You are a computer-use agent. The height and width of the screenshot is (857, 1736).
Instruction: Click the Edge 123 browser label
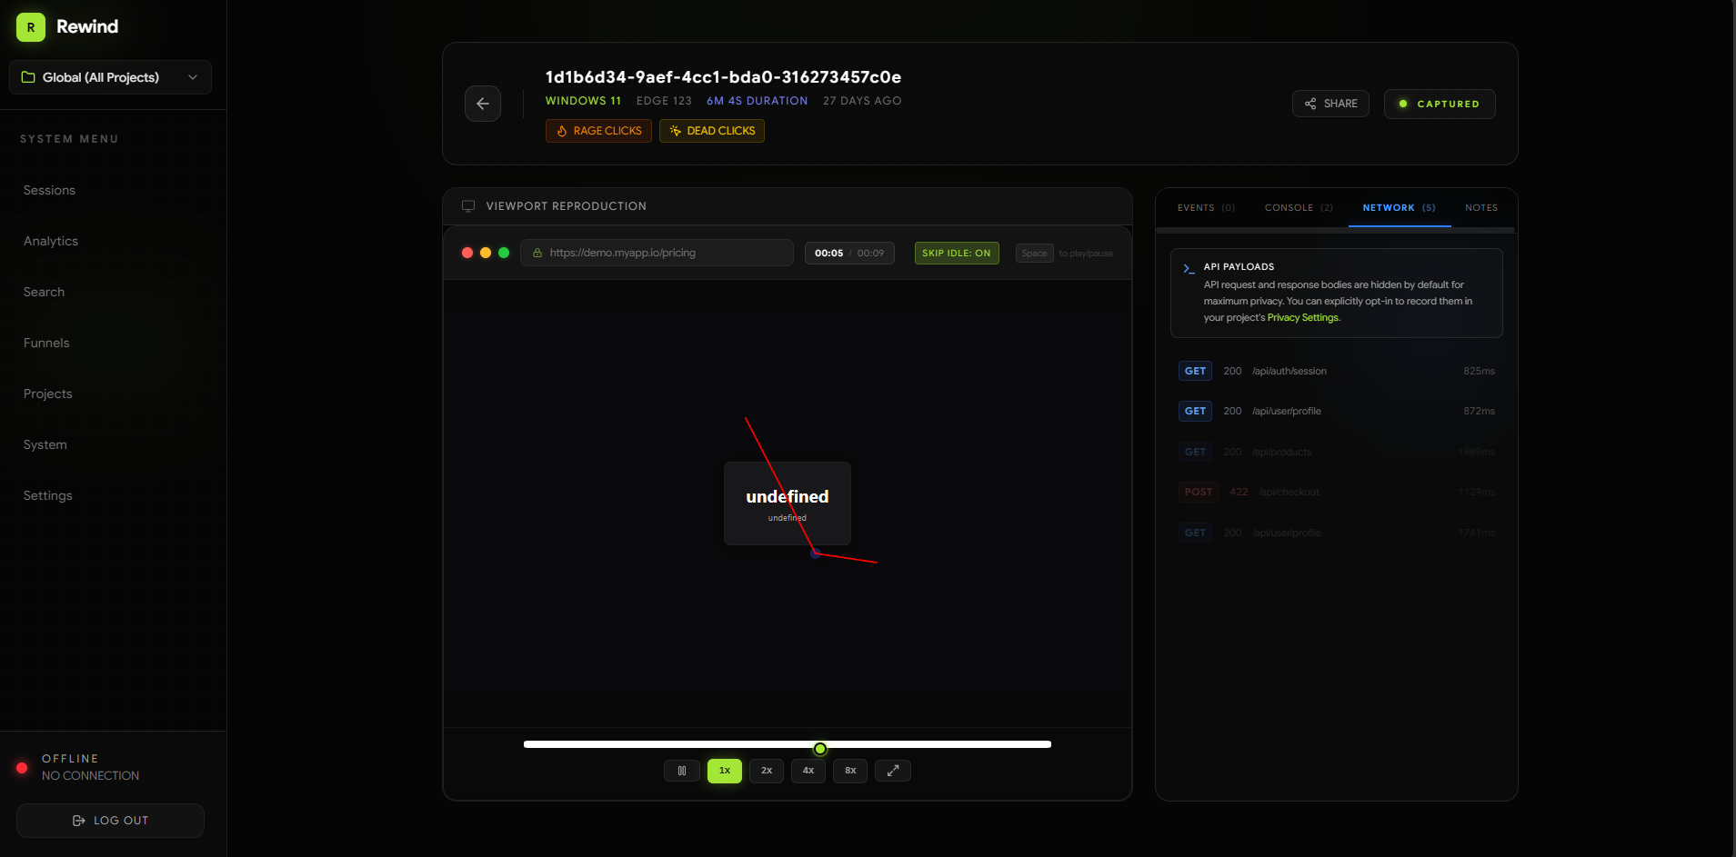click(x=664, y=101)
